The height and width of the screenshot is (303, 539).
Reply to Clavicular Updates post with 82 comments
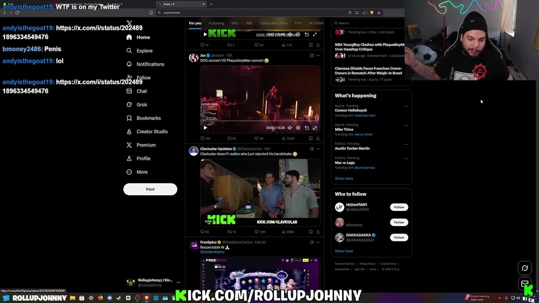205,232
